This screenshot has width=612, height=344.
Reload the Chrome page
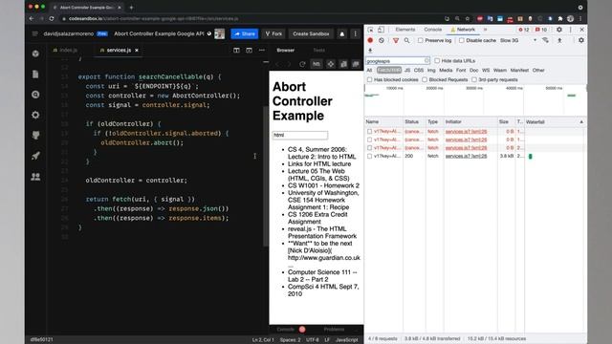pyautogui.click(x=52, y=18)
